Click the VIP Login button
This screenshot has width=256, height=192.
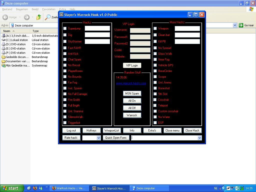(x=132, y=65)
